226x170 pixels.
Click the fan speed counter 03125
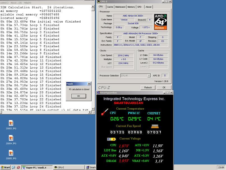tap(117, 132)
